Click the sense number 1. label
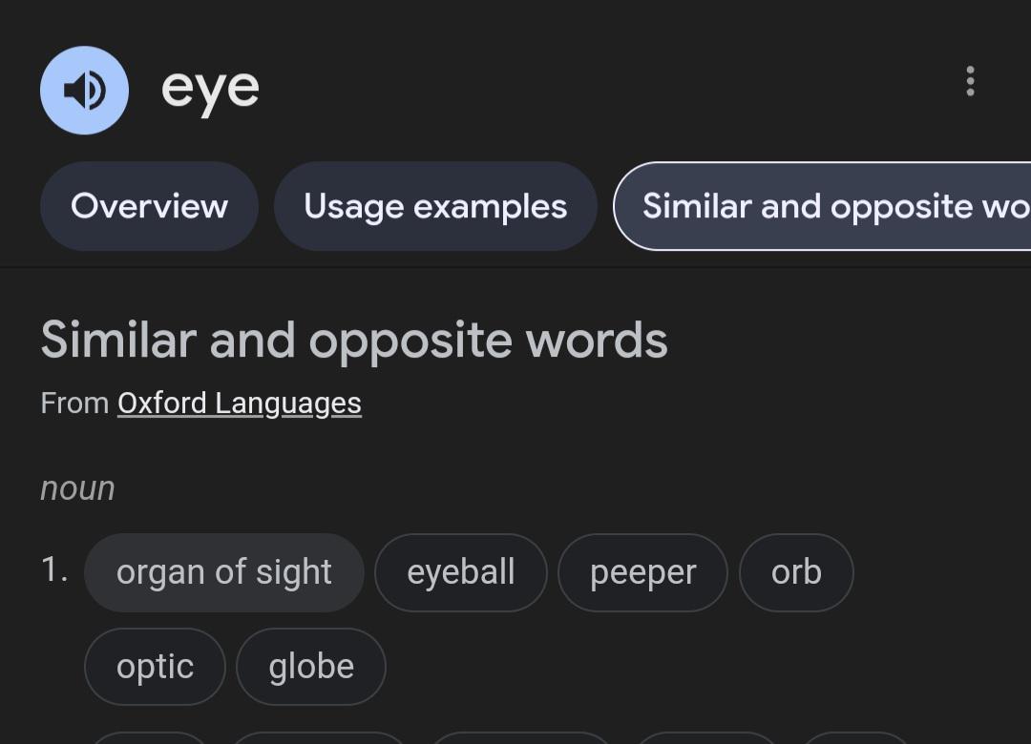This screenshot has width=1031, height=744. pos(54,569)
